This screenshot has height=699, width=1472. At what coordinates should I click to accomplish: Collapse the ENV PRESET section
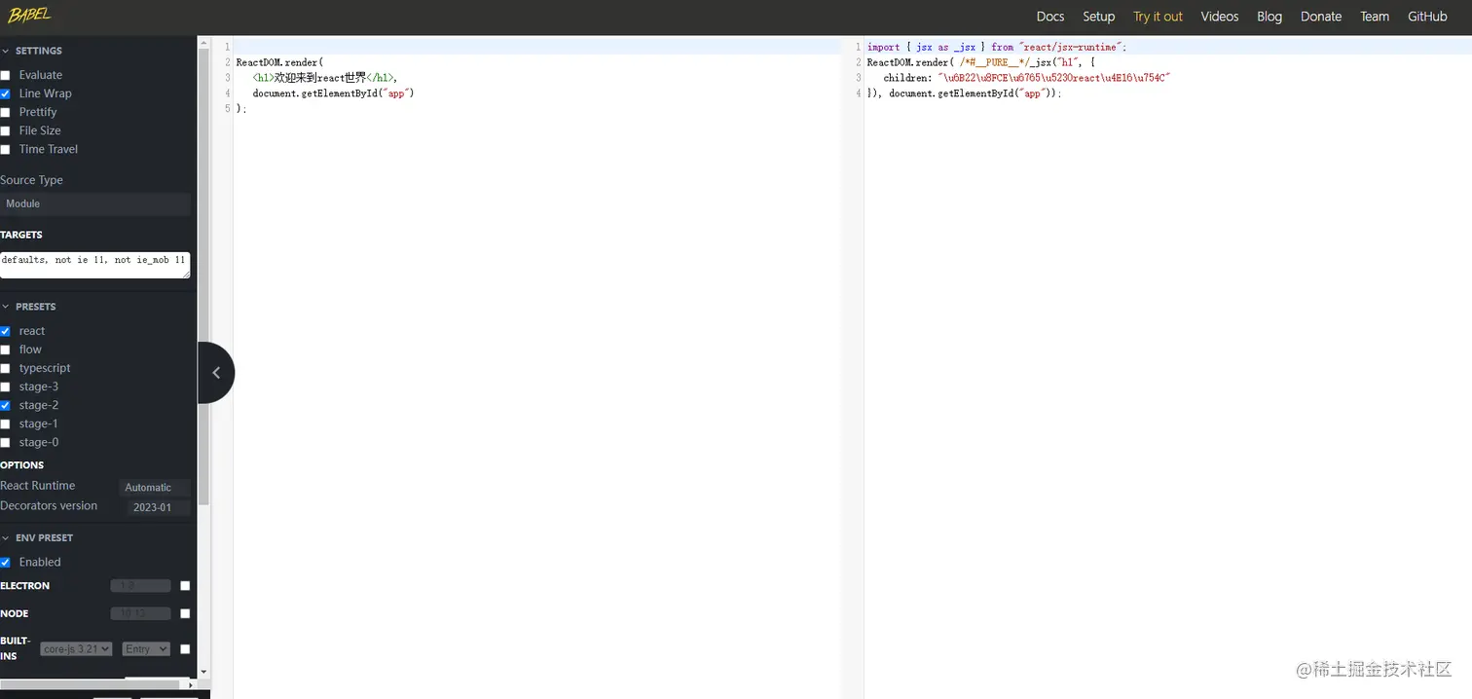point(6,537)
